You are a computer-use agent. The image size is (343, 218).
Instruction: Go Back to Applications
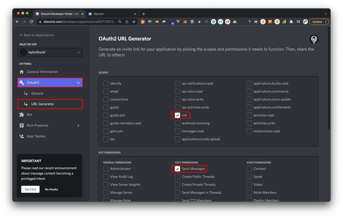click(37, 35)
